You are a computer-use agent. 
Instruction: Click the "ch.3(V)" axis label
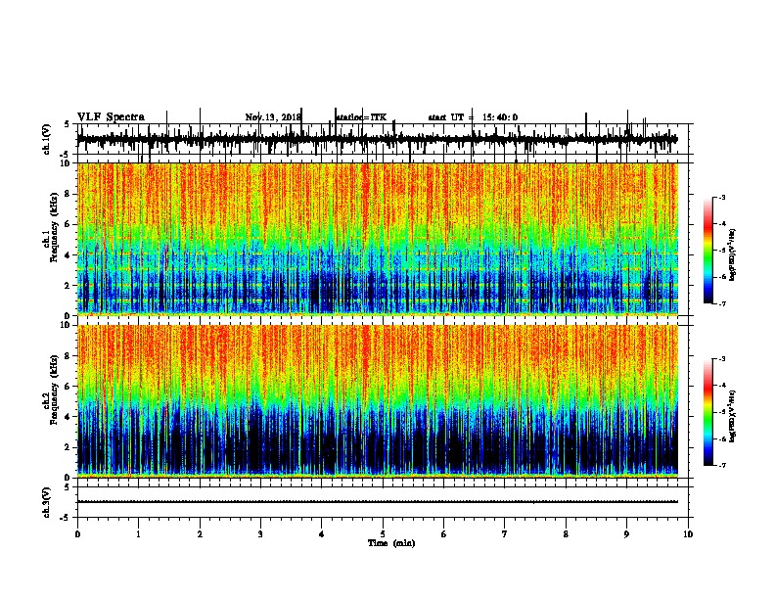tap(47, 502)
